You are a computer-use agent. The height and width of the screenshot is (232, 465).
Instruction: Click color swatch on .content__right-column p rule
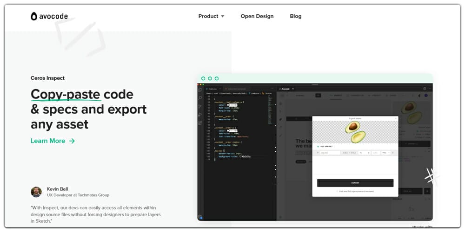coord(228,105)
